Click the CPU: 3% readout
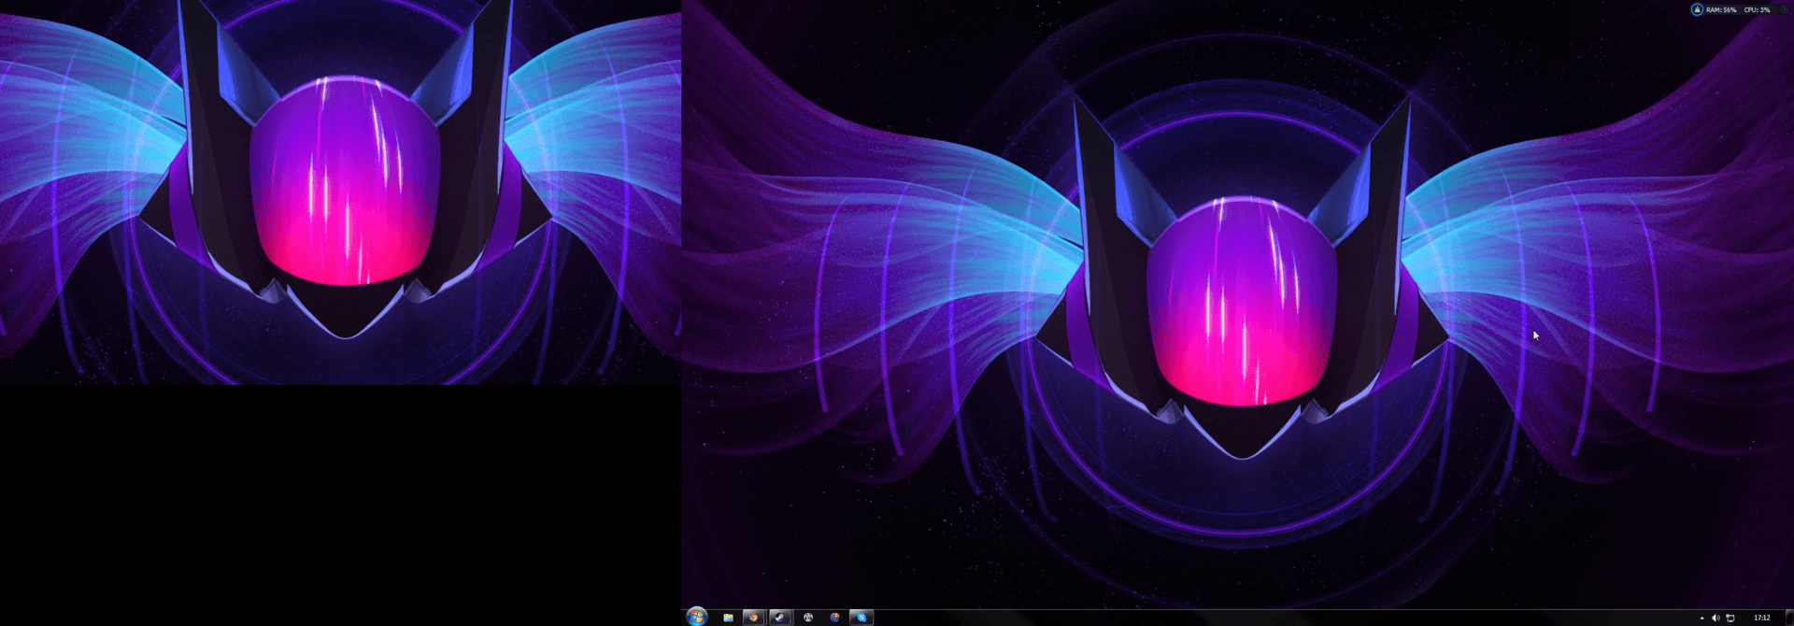This screenshot has width=1794, height=626. (x=1757, y=9)
